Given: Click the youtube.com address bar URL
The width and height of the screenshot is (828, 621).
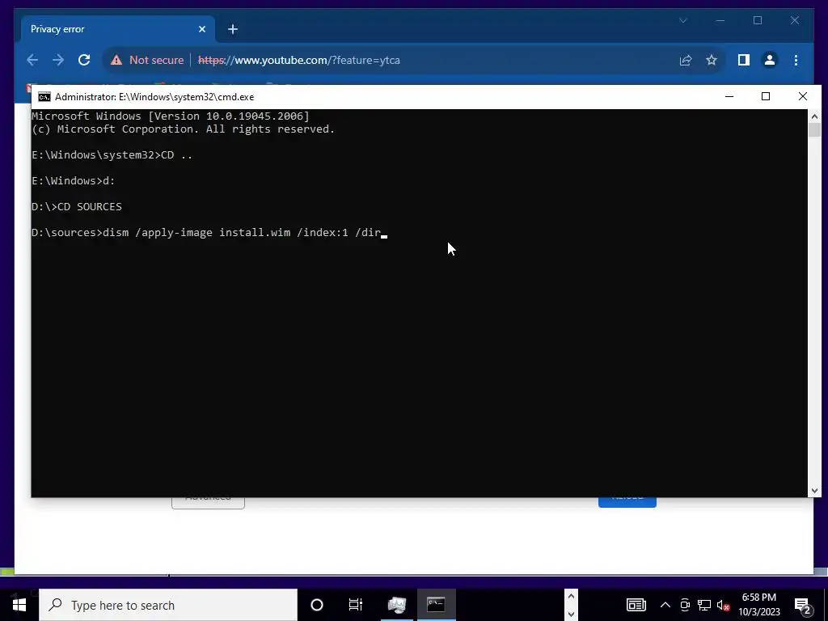Looking at the screenshot, I should (x=299, y=60).
